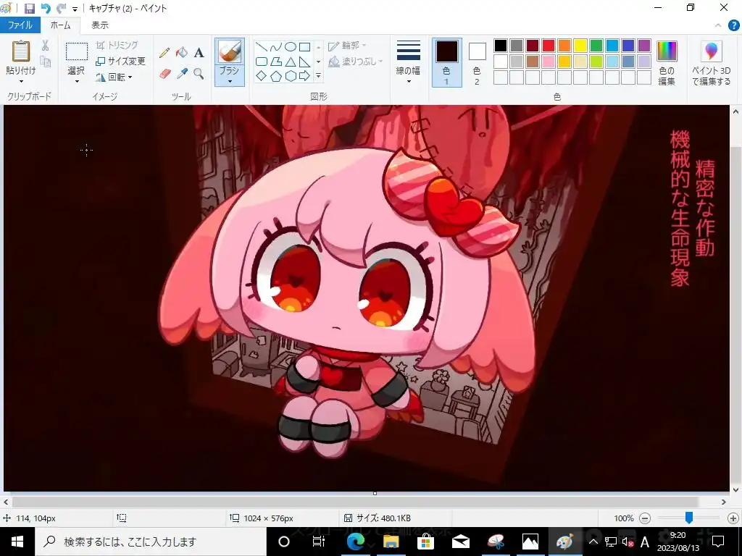The width and height of the screenshot is (742, 556).
Task: Click the taskbar search box
Action: click(151, 542)
